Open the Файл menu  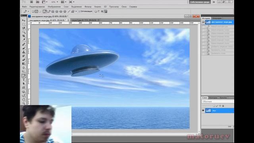coord(24,7)
